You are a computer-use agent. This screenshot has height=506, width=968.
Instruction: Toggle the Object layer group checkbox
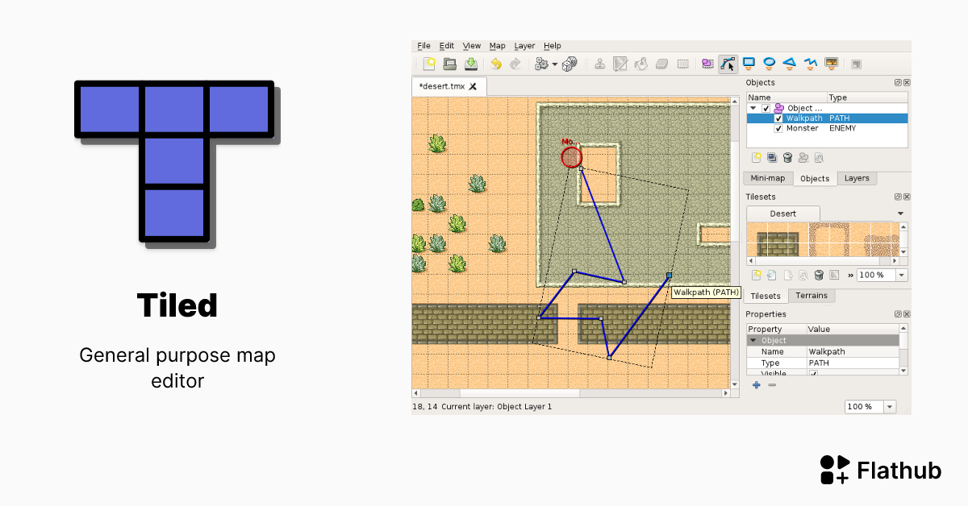tap(766, 108)
